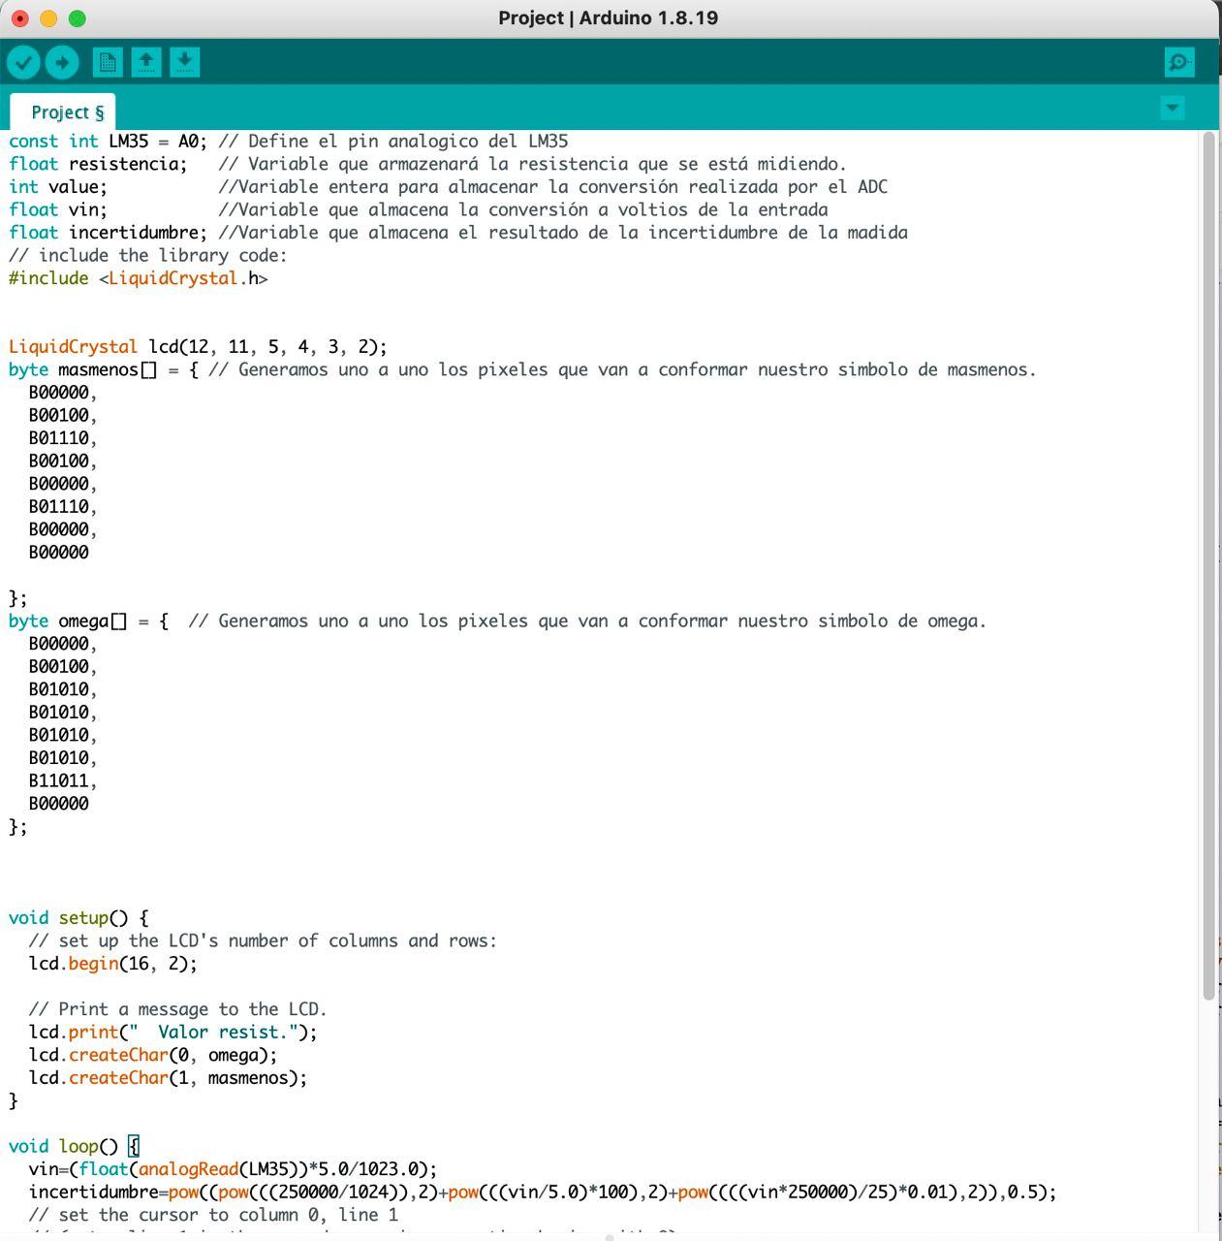Maximize the Arduino window
This screenshot has height=1241, width=1222.
pyautogui.click(x=78, y=18)
